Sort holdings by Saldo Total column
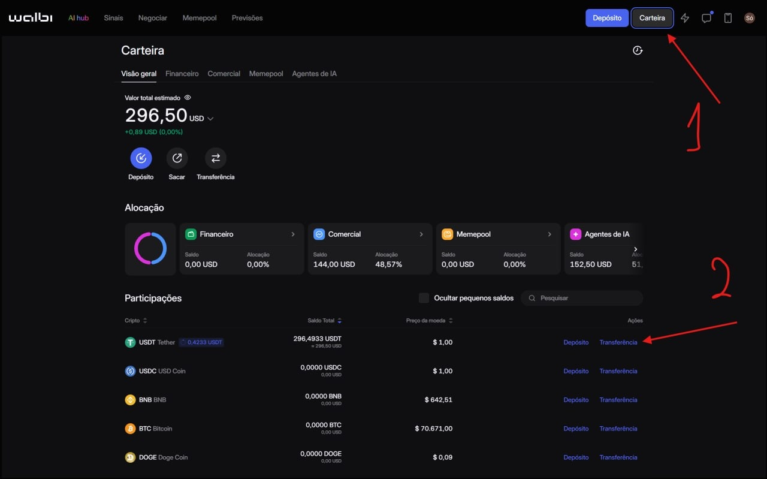The image size is (767, 479). tap(324, 321)
